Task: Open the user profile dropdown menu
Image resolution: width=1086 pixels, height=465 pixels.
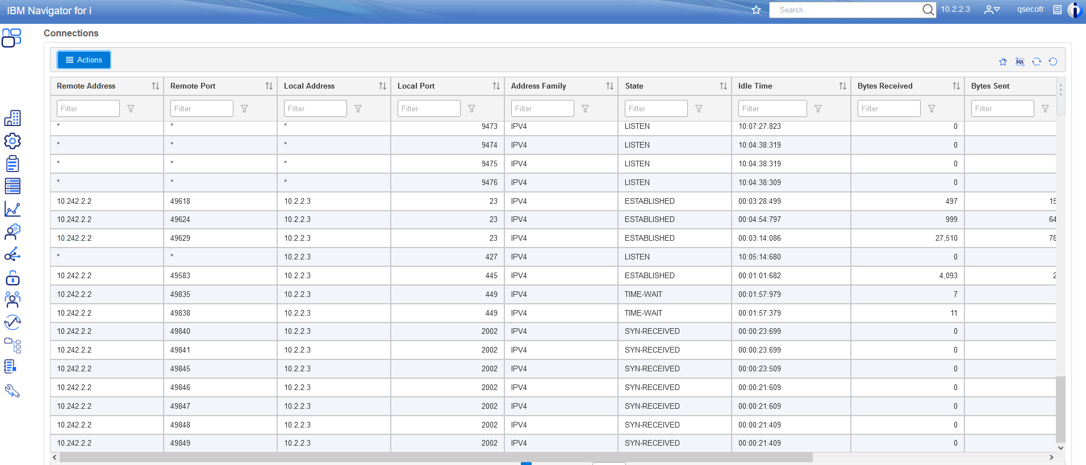Action: click(992, 10)
